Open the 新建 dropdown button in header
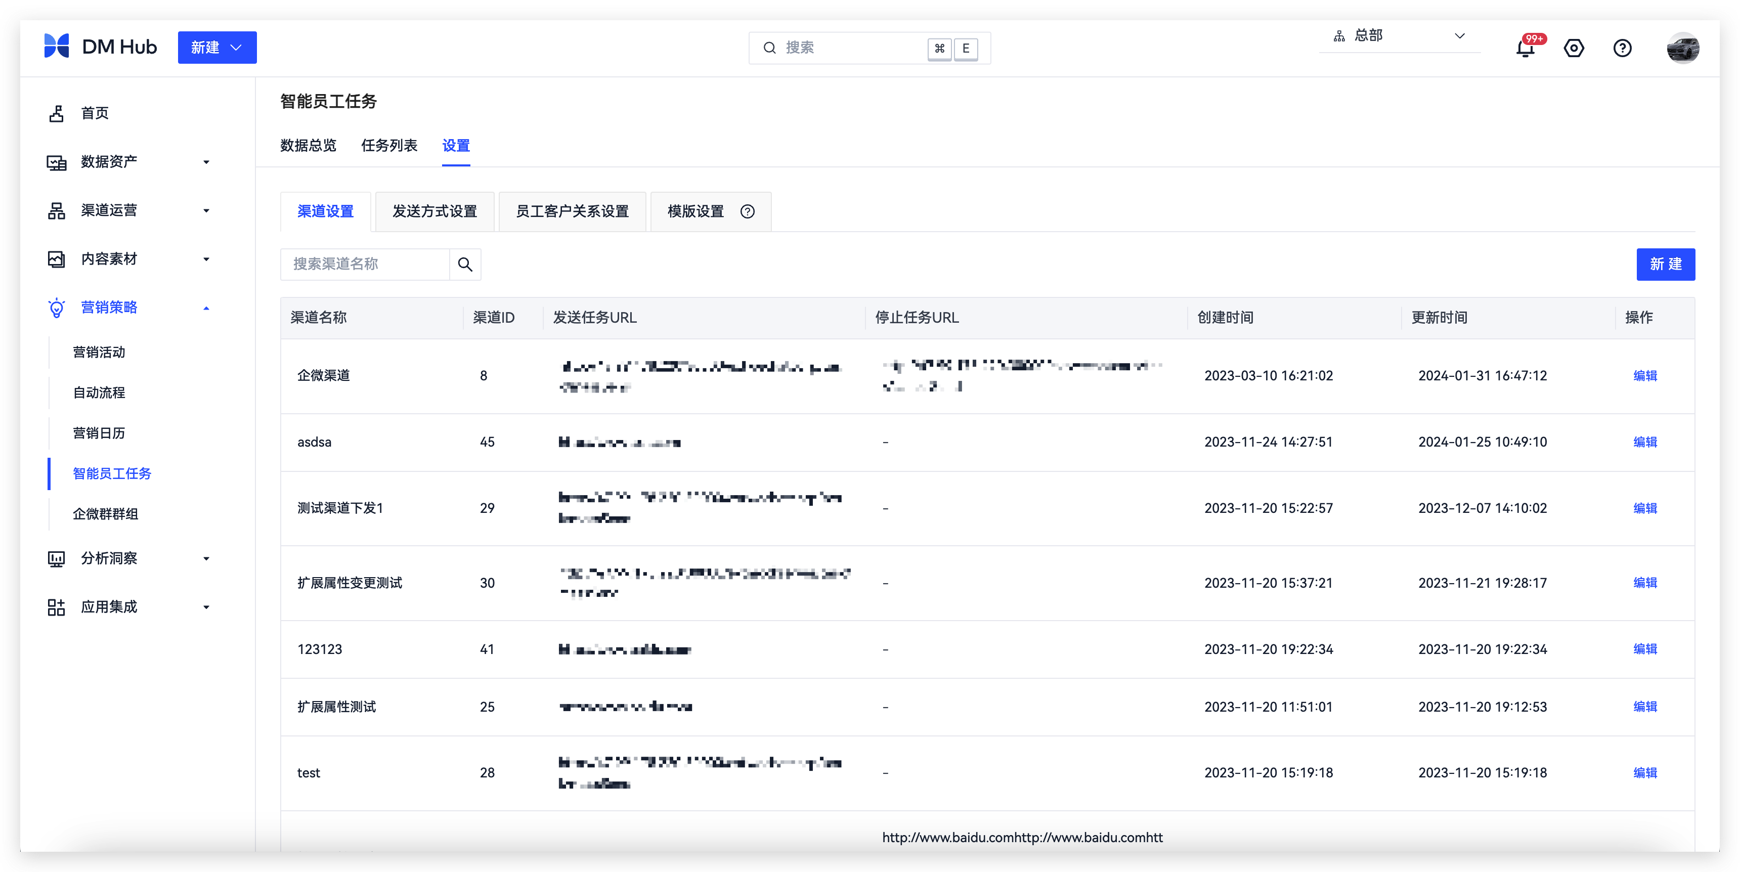 pyautogui.click(x=217, y=47)
